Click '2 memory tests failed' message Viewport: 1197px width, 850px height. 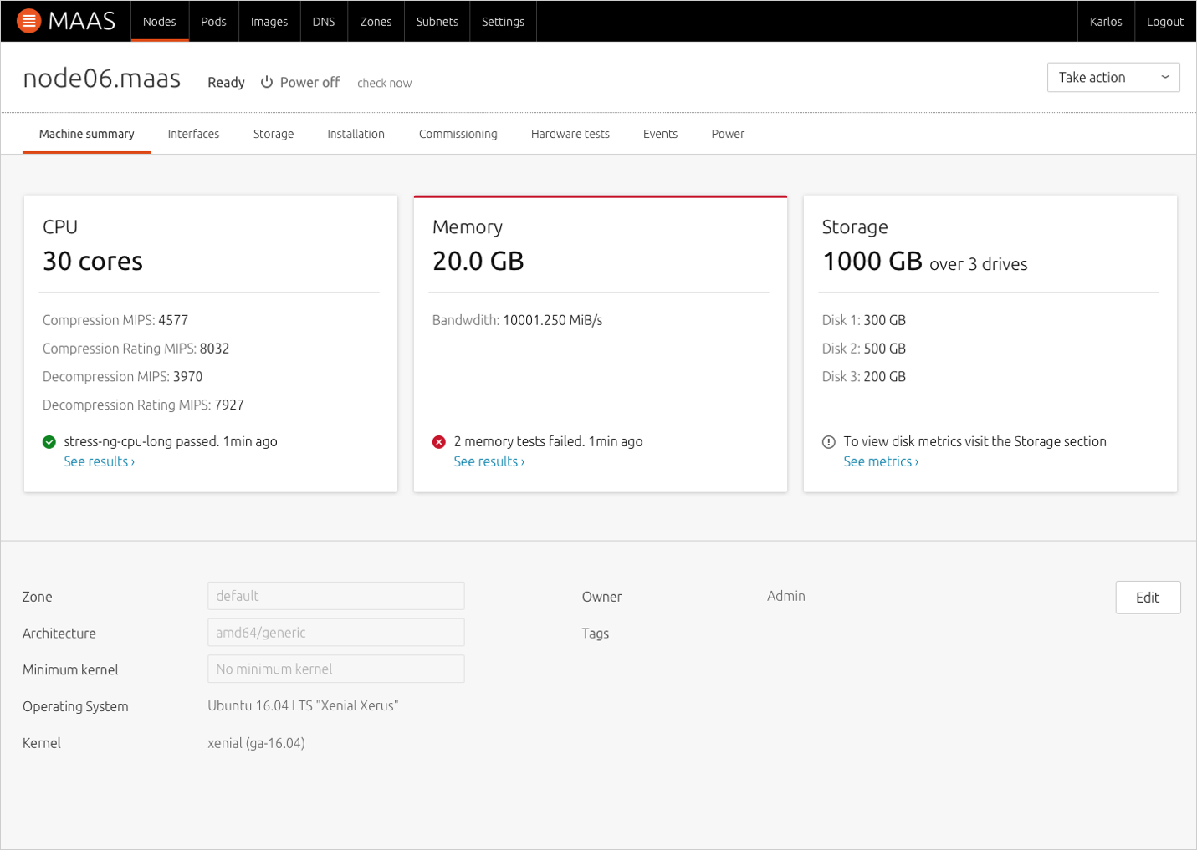click(548, 441)
